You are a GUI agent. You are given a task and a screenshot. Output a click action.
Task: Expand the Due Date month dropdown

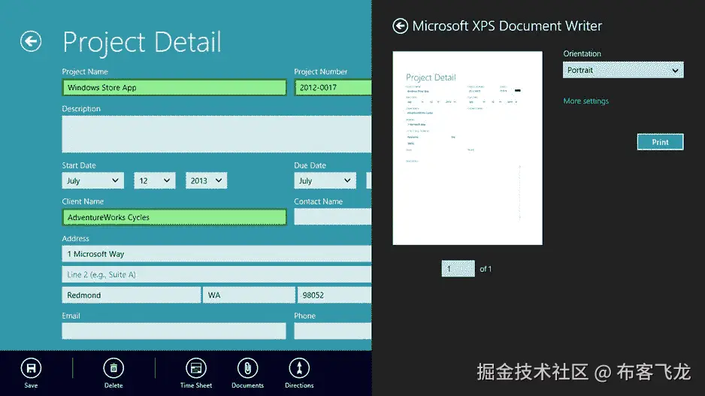[325, 180]
